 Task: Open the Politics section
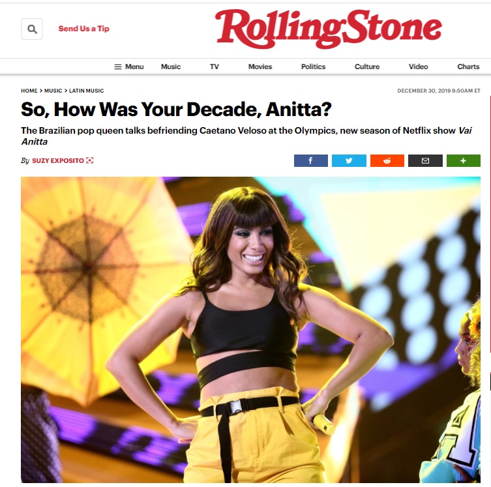pos(313,66)
